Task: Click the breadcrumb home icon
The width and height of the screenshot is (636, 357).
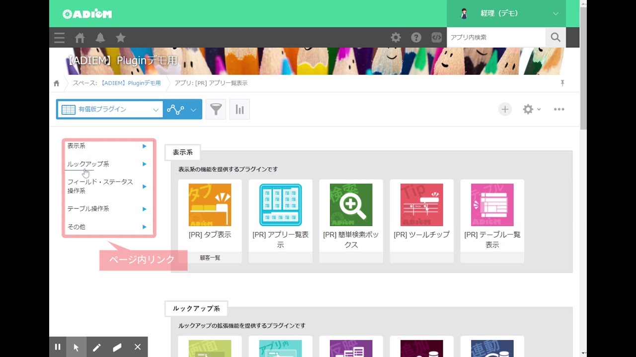Action: [x=57, y=83]
